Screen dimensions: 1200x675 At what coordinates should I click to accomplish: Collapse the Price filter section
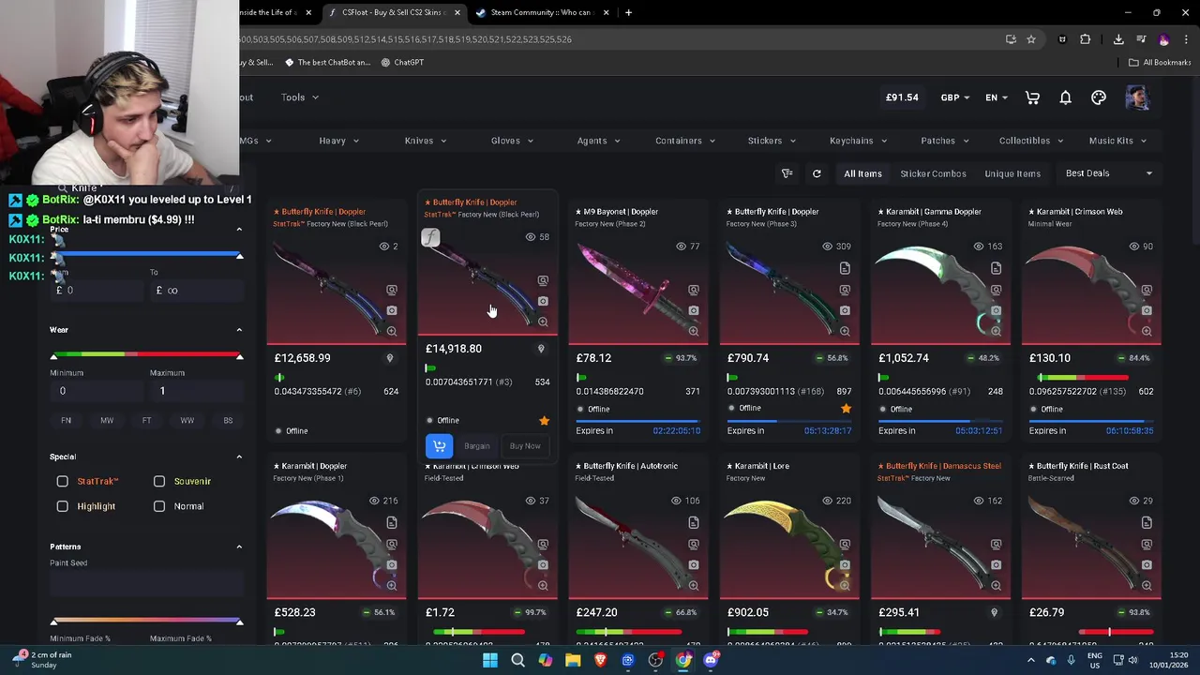tap(239, 230)
